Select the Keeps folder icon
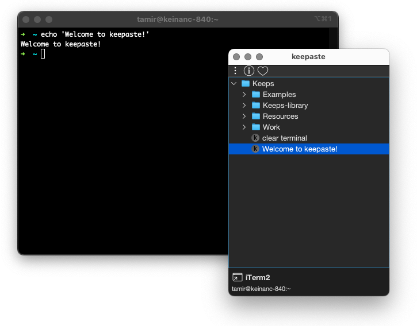The height and width of the screenshot is (326, 417). pos(246,83)
